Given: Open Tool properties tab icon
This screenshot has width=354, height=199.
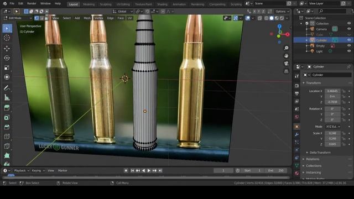Looking at the screenshot, I should coord(297,76).
